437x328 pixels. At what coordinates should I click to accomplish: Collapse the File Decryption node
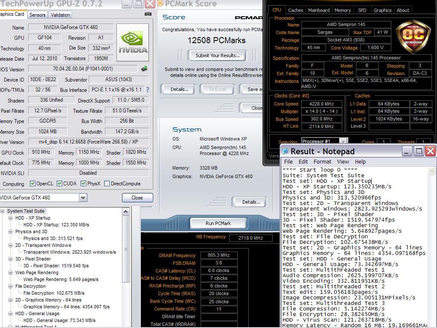[11, 286]
